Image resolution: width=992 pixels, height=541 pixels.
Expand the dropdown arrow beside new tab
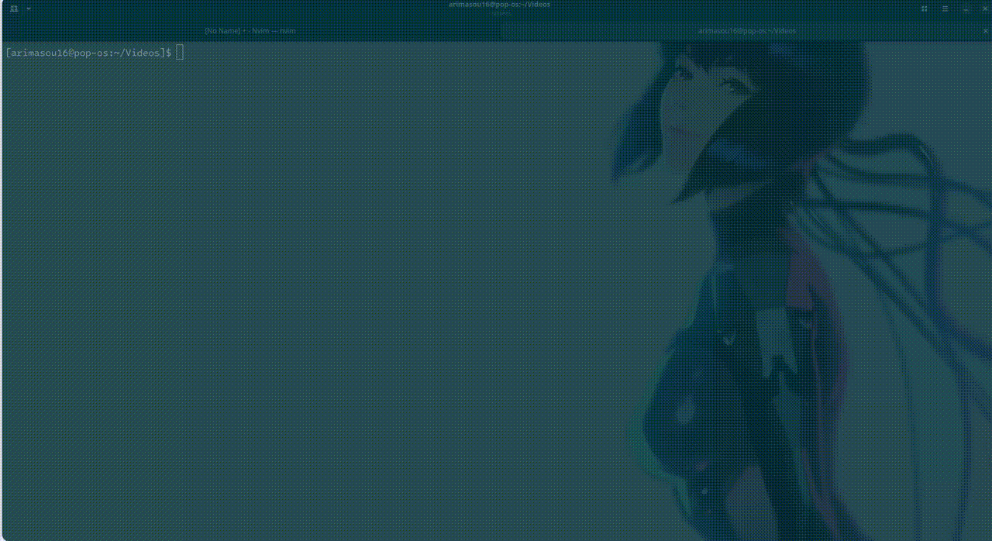click(29, 9)
